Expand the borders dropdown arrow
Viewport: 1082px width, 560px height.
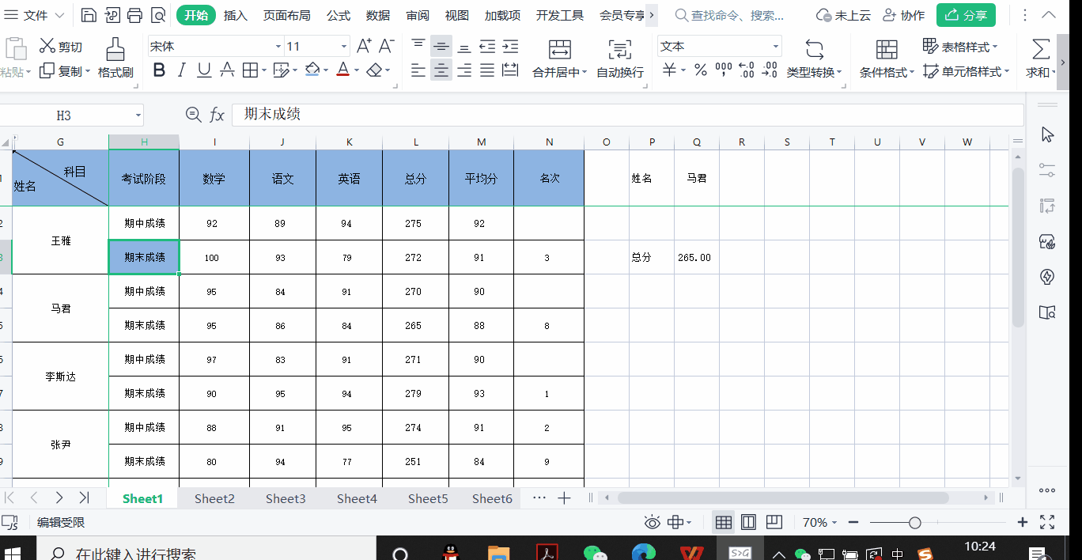[x=263, y=70]
